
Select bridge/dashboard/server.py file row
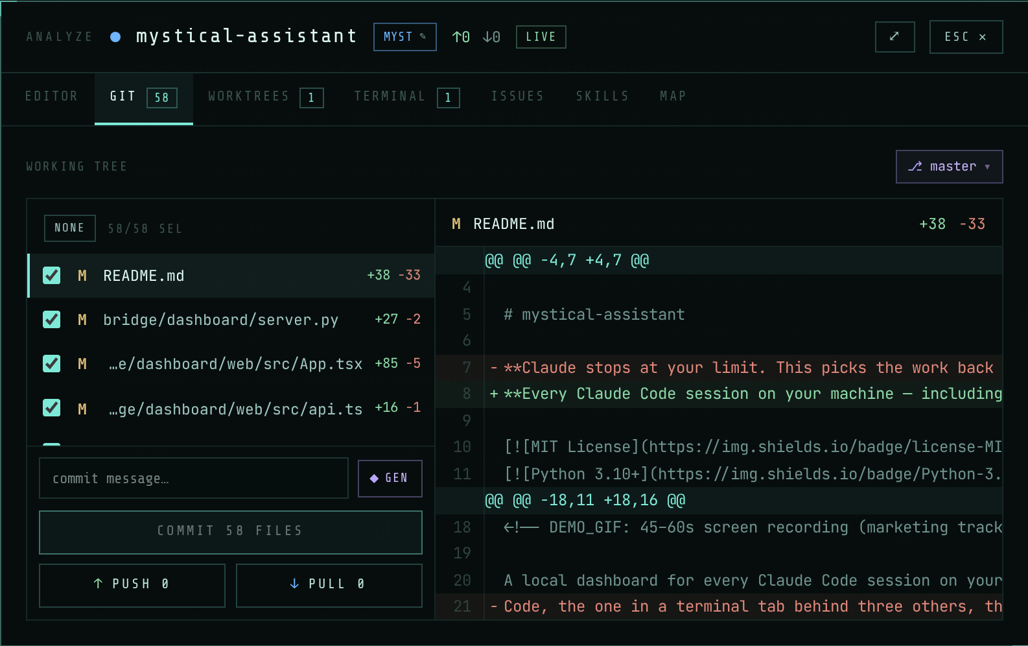[231, 320]
